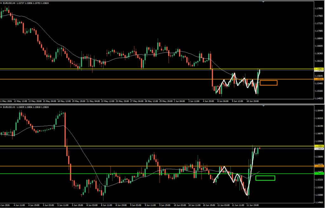Click the EURUSD,H1 chart title text

(x=9, y=107)
